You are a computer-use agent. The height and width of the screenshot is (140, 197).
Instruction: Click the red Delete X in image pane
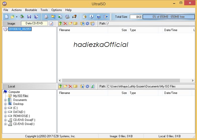tap(65, 24)
